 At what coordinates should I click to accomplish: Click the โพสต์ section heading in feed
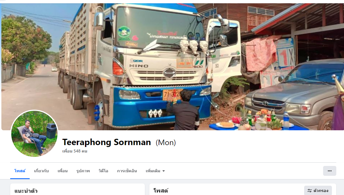161,191
